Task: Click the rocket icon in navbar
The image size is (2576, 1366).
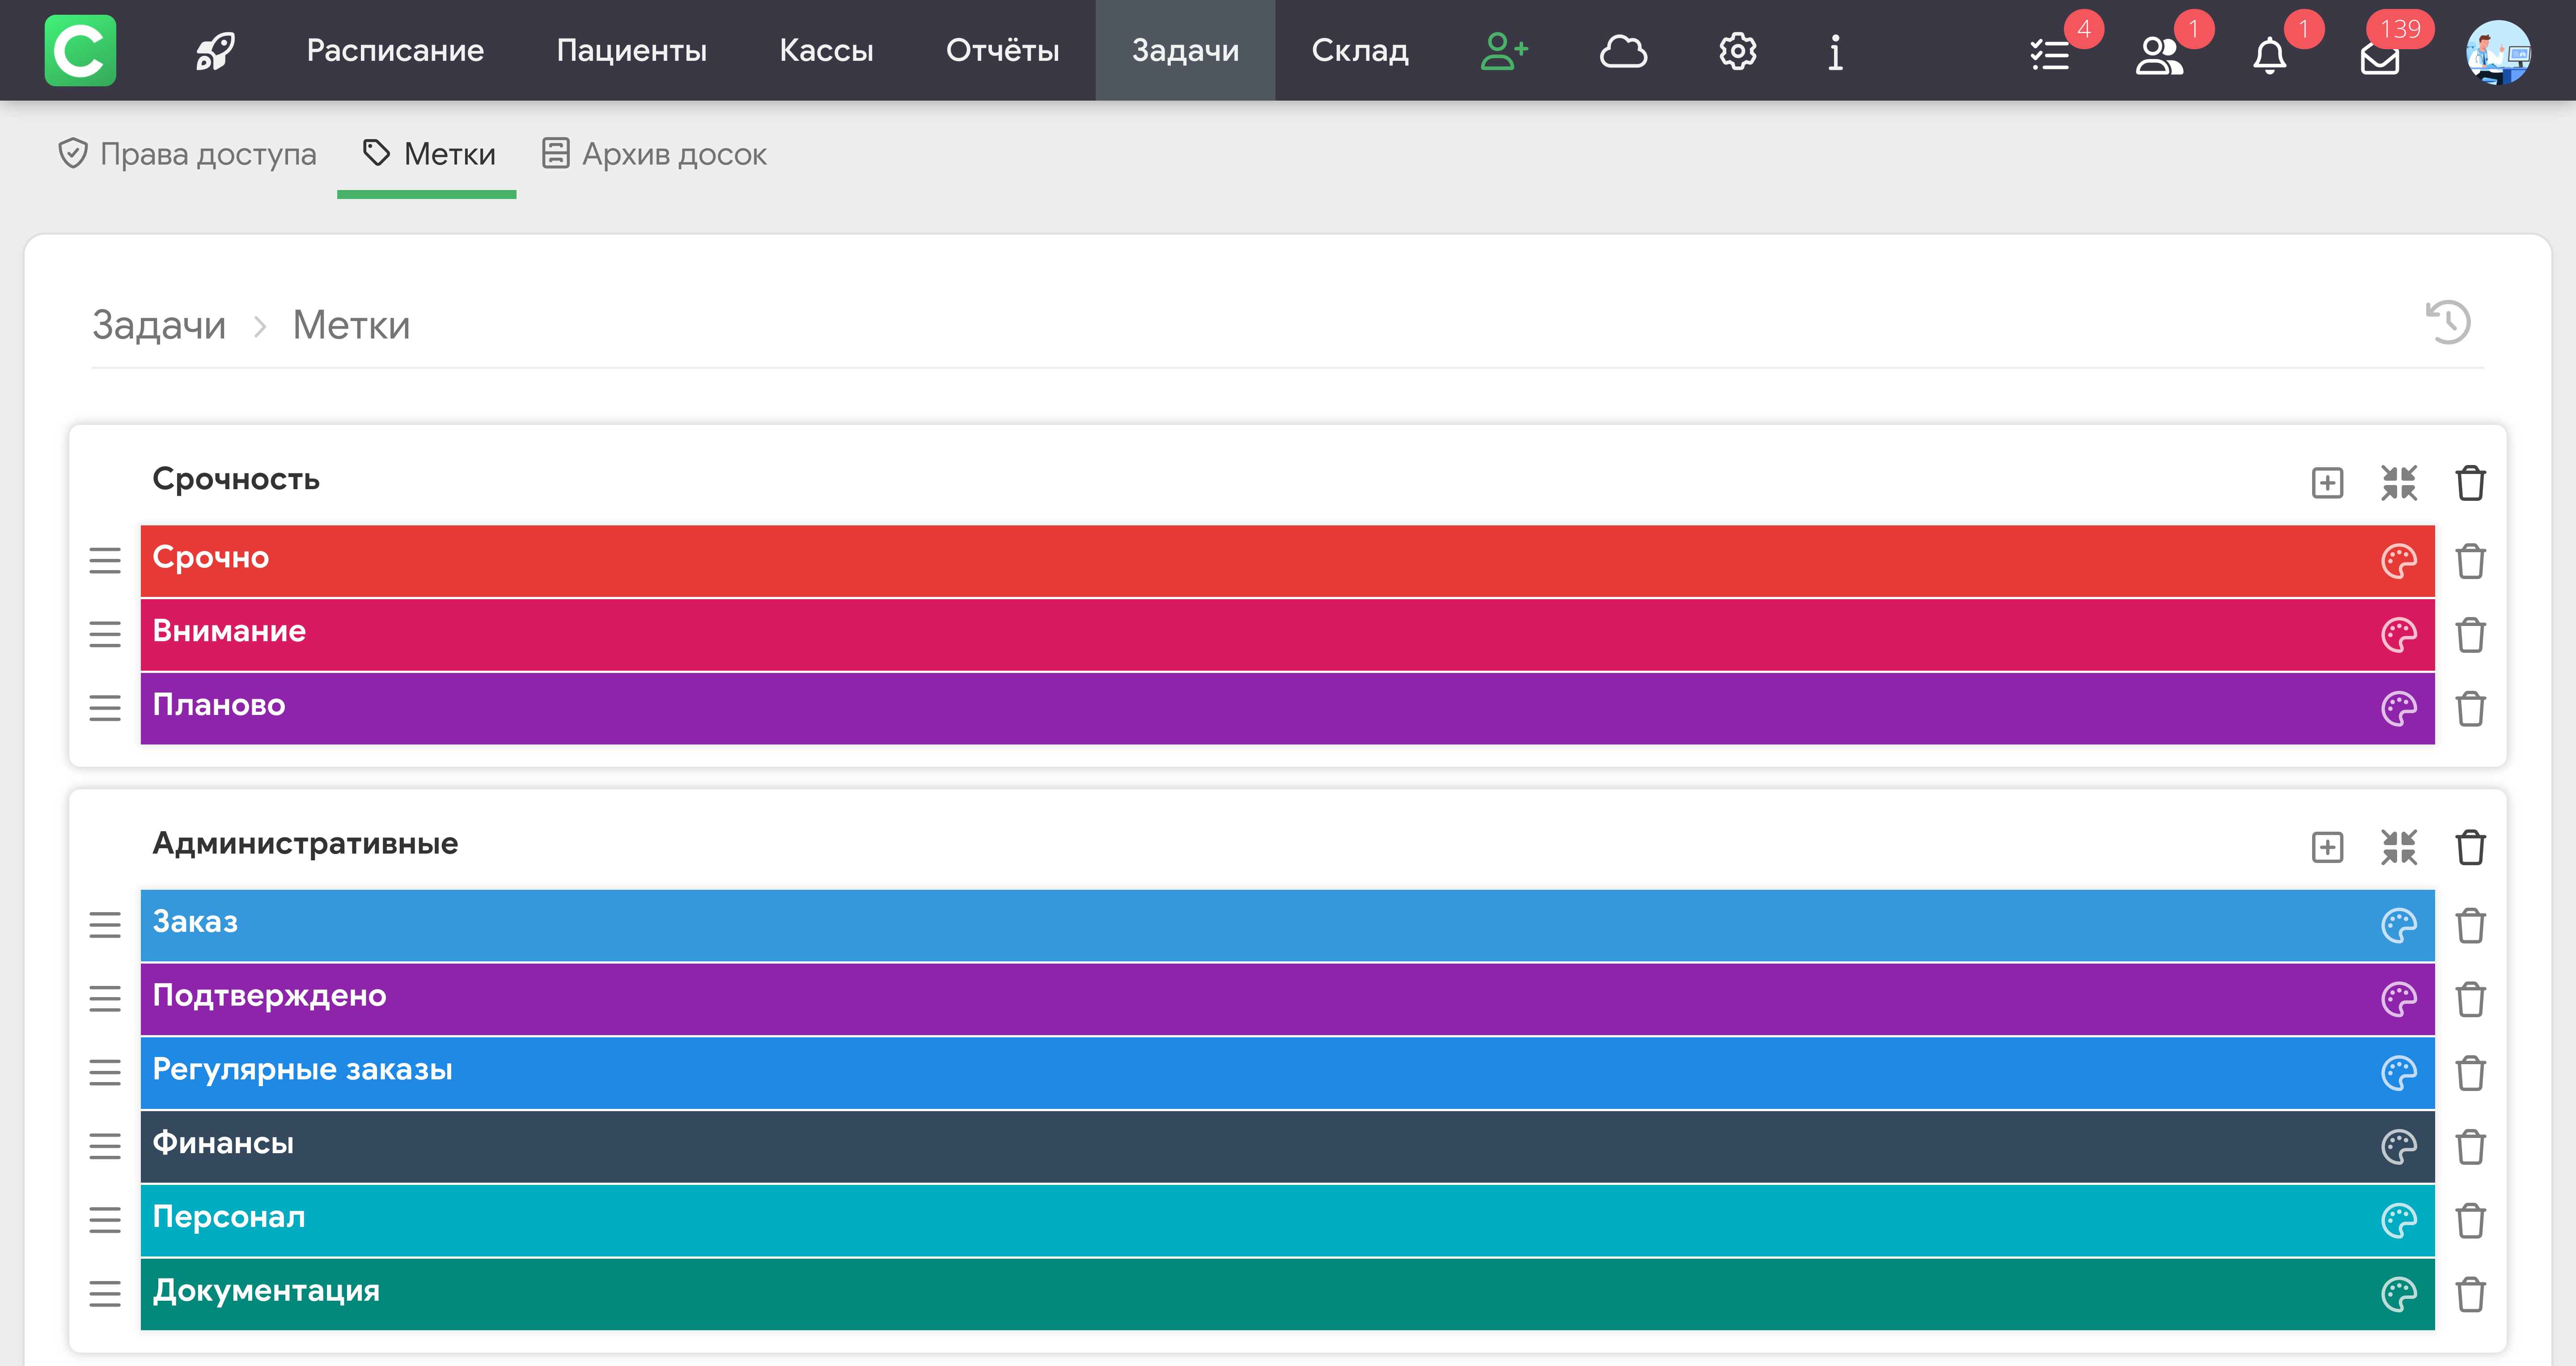Action: (x=215, y=51)
